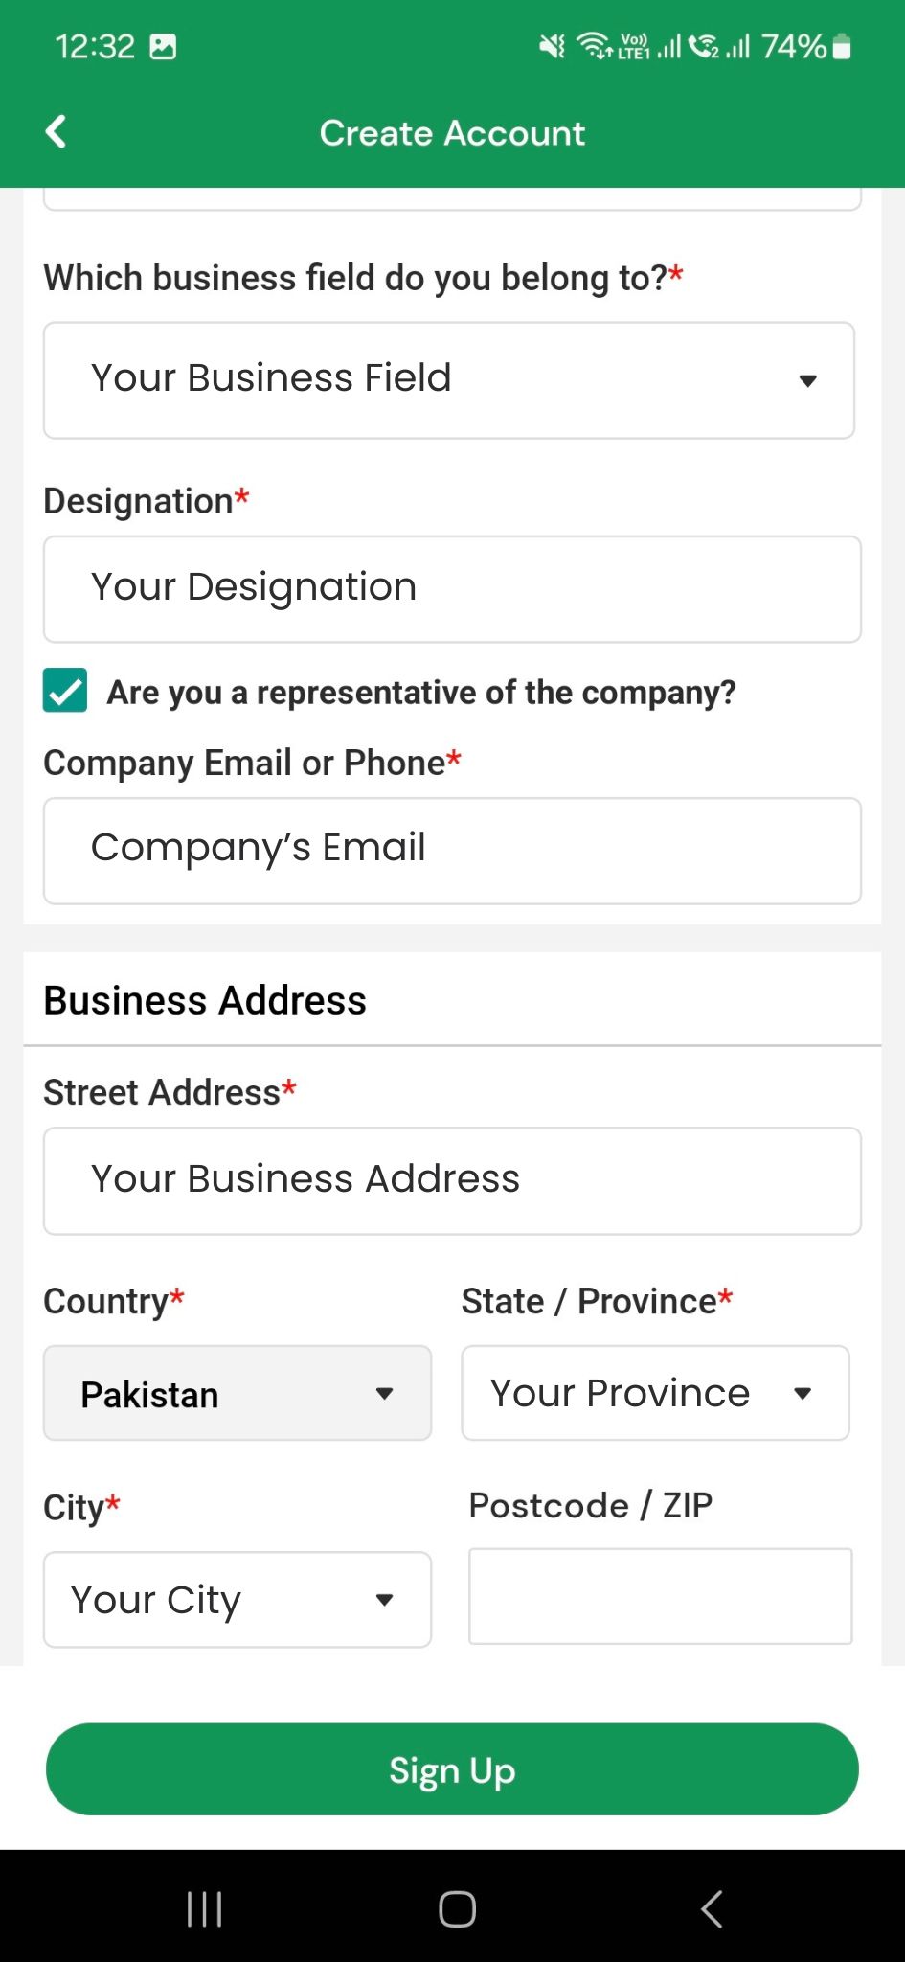Focus the Your Designation text field

pos(452,589)
